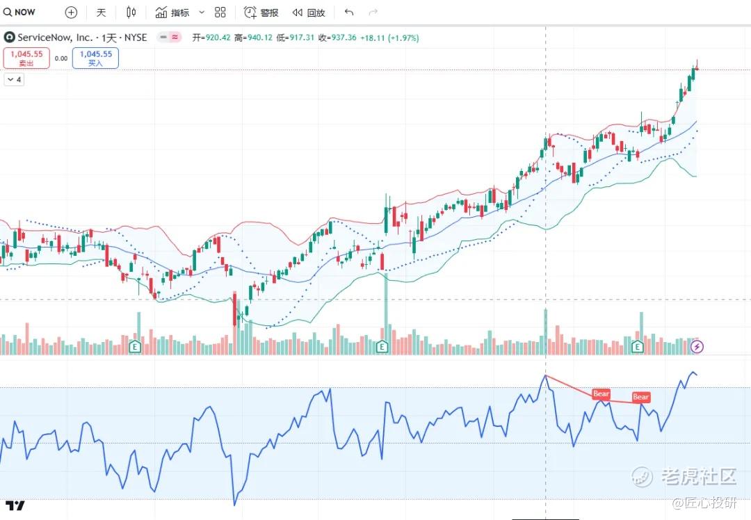Click the ServiceNow logo in chart legend
This screenshot has width=751, height=520.
tap(10, 38)
